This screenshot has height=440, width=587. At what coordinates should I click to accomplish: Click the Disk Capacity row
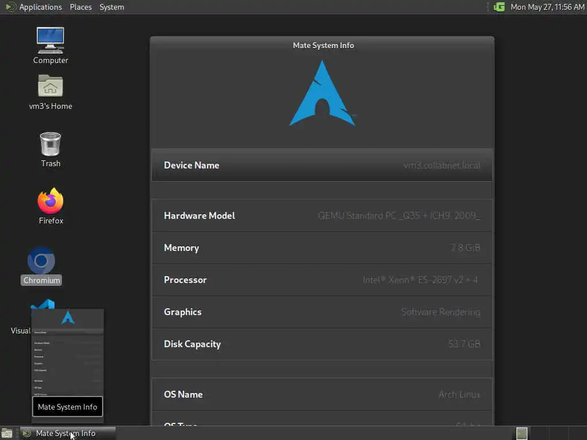pos(322,344)
